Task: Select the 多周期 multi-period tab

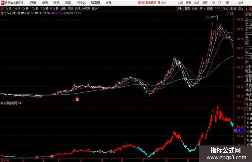Action: (x=86, y=8)
